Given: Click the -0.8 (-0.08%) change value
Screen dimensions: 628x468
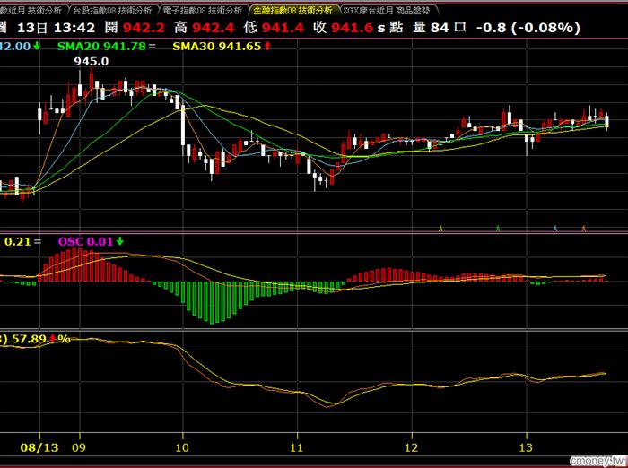Looking at the screenshot, I should click(528, 28).
